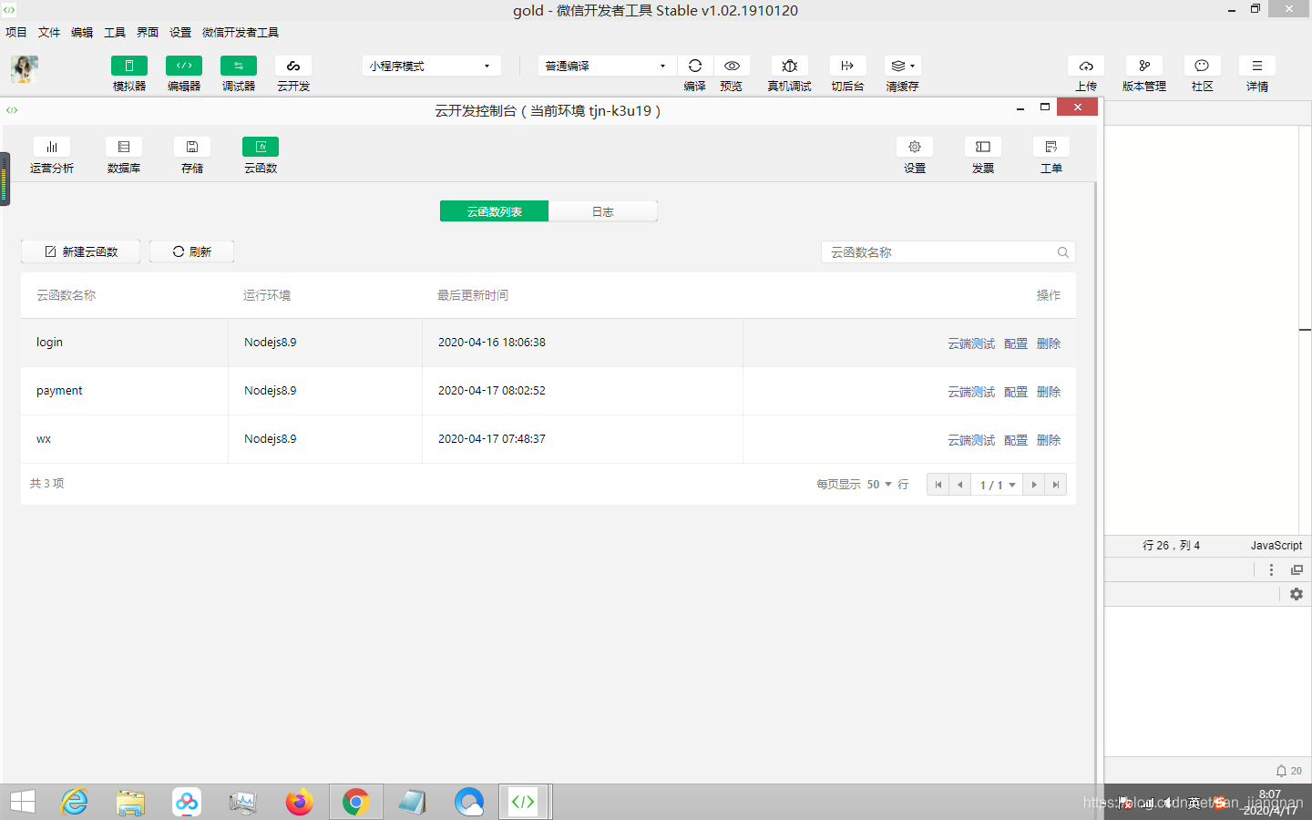Expand the mini program mode (小程序模式) dropdown

coord(432,66)
